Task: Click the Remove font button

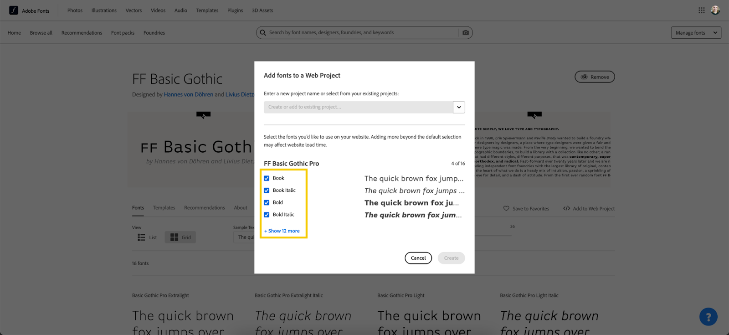Action: click(x=595, y=77)
